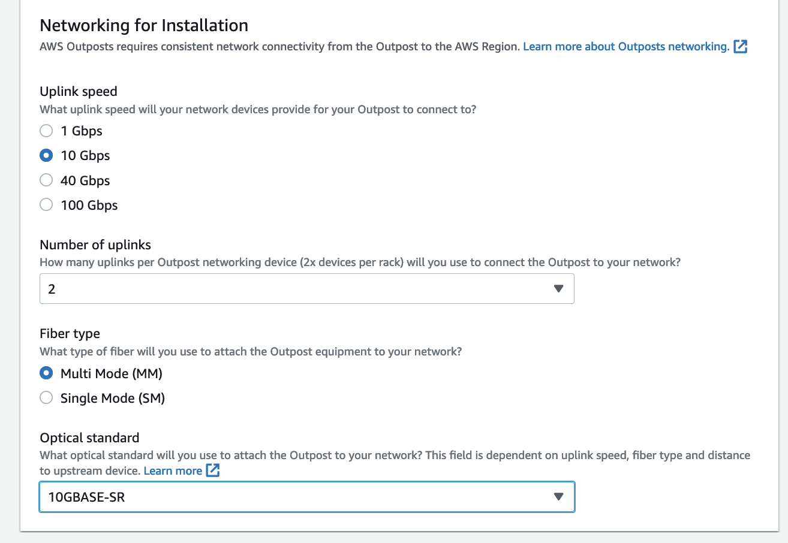Click Learn more link under Optical standard
Image resolution: width=788 pixels, height=543 pixels.
click(173, 470)
